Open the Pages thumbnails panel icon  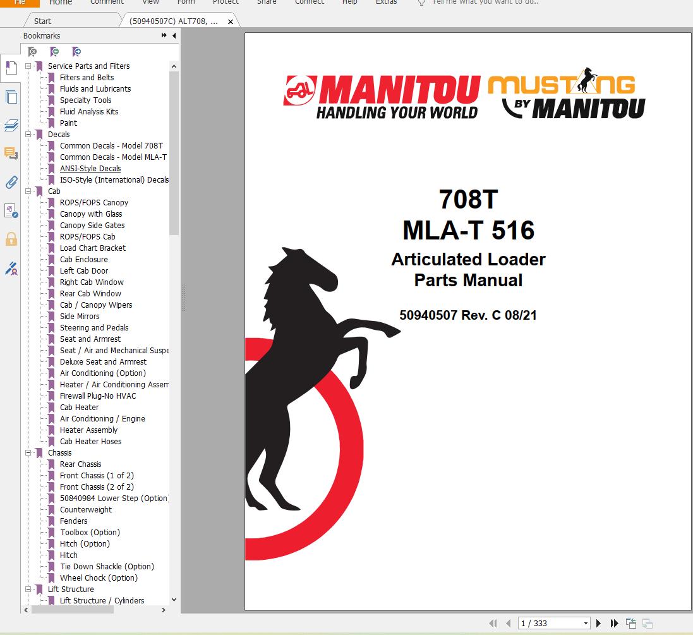11,97
